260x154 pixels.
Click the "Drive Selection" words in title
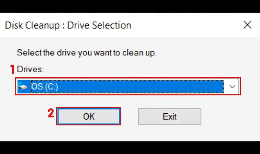(x=99, y=25)
